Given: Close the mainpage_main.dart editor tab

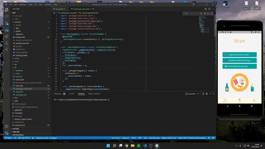Looking at the screenshot, I should pos(93,9).
